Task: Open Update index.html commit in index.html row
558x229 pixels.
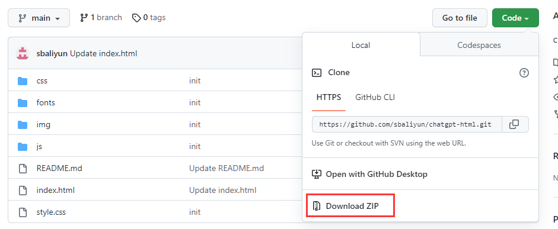Action: tap(222, 191)
